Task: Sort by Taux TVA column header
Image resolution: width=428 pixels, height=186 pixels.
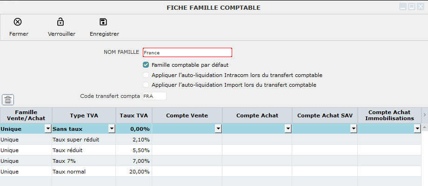Action: 134,115
